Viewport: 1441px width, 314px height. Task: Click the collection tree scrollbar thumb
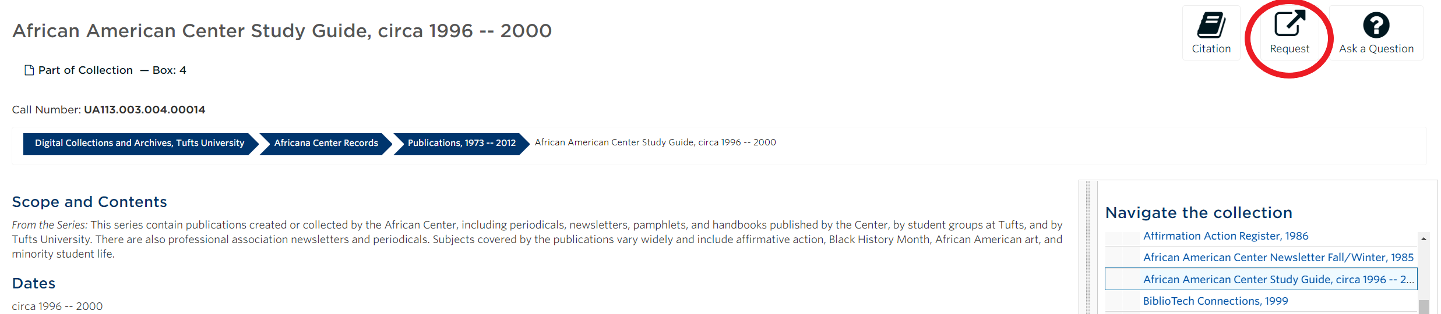pos(1424,306)
